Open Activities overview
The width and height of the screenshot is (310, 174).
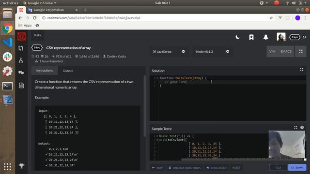click(10, 3)
